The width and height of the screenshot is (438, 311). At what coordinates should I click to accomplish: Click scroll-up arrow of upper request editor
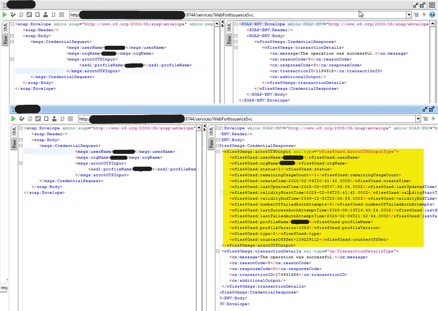(217, 24)
